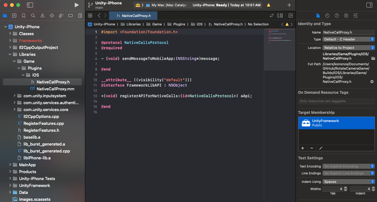Expand com.unity.inputsystem folder

pos(14,96)
